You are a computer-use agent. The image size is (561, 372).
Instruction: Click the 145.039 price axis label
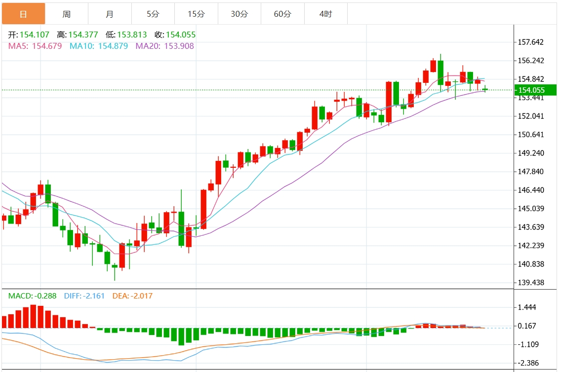[531, 209]
